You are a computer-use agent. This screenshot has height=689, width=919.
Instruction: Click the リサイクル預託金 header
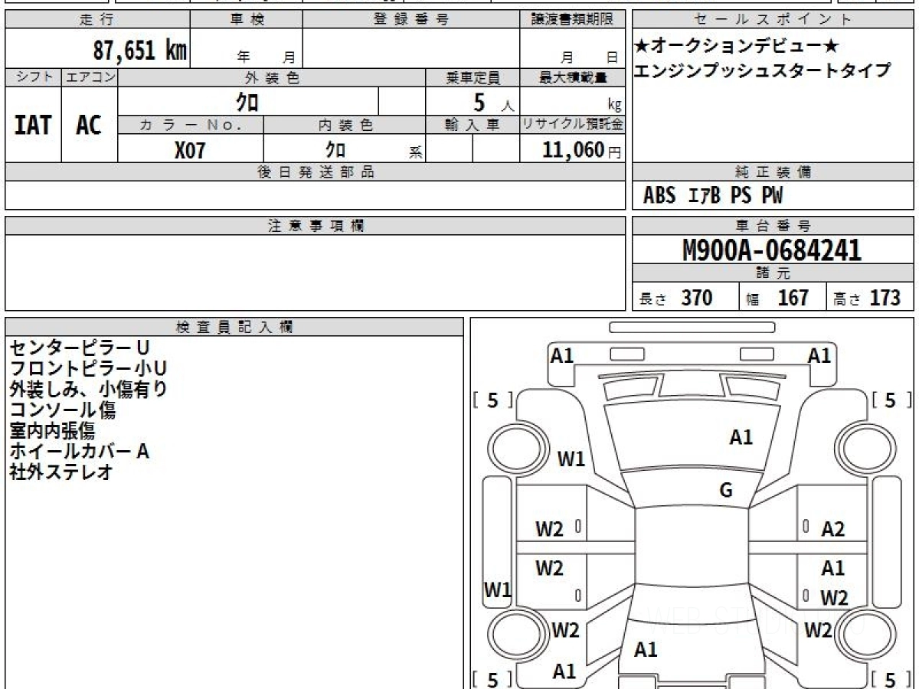tap(573, 125)
